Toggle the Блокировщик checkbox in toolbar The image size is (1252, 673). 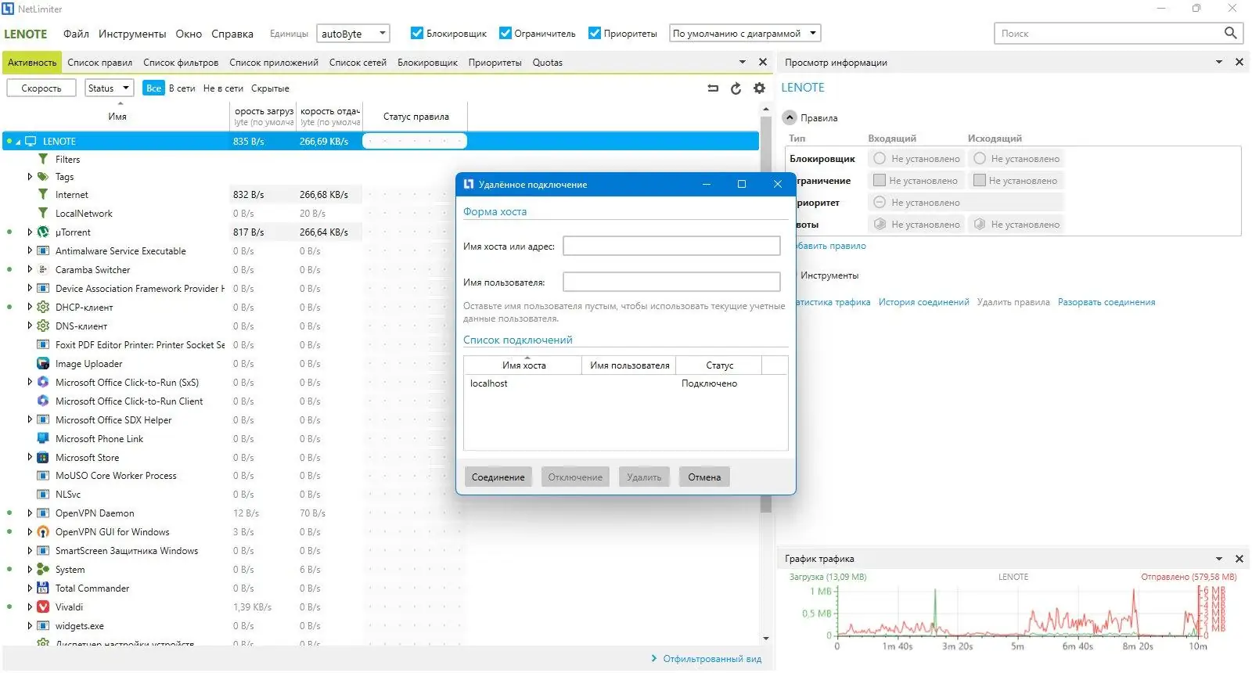(x=417, y=33)
